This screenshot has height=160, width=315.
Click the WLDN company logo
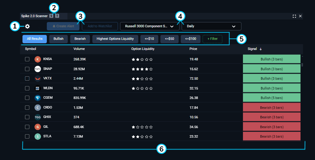(38, 88)
